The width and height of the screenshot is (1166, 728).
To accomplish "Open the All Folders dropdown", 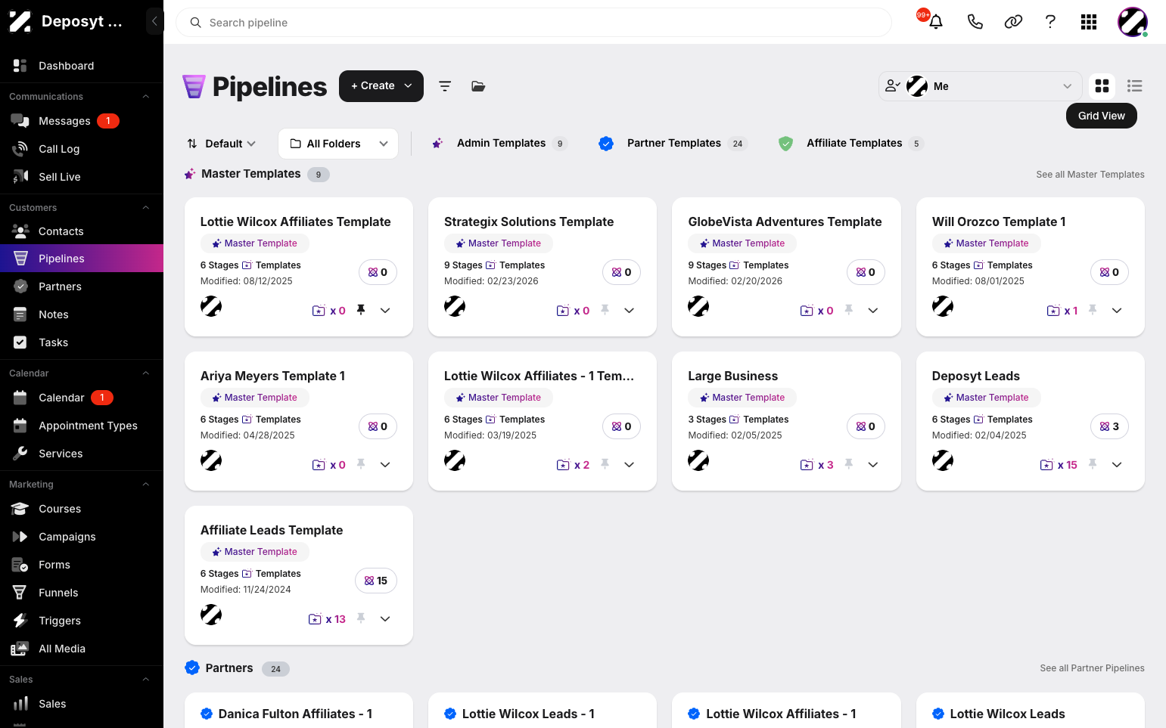I will tap(338, 144).
